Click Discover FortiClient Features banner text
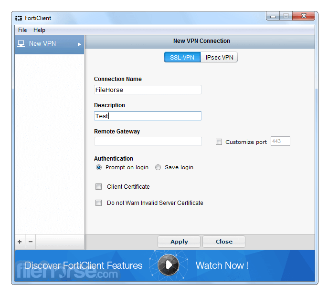The height and width of the screenshot is (295, 328). [x=84, y=265]
